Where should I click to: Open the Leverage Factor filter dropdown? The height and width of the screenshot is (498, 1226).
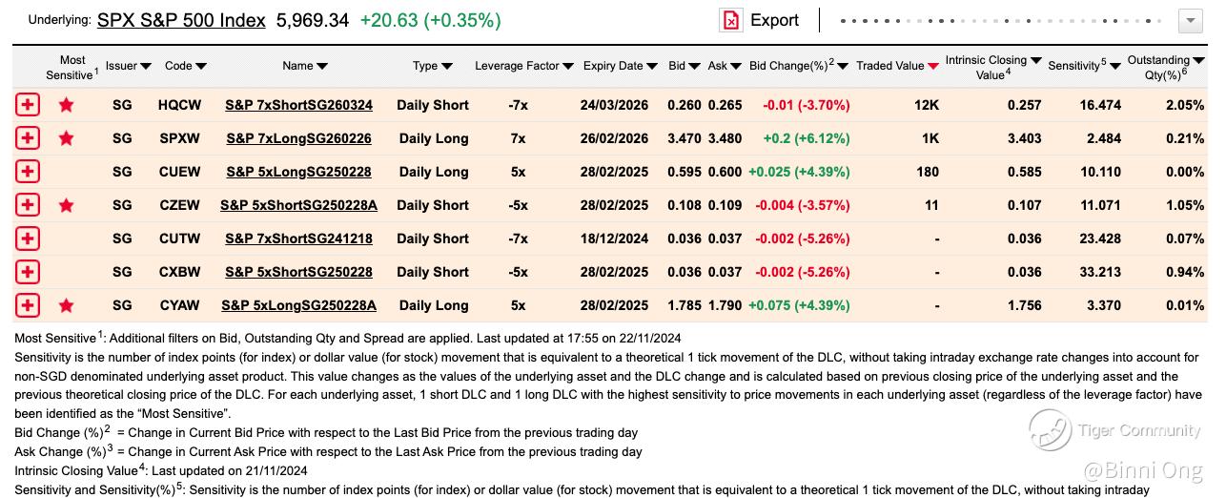pyautogui.click(x=568, y=66)
